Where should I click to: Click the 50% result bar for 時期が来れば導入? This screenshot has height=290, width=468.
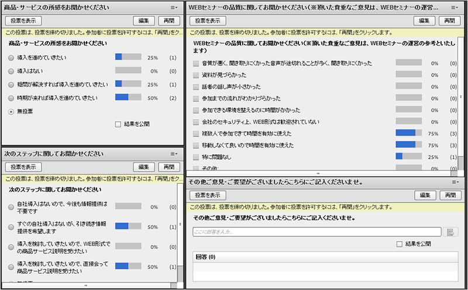(128, 97)
